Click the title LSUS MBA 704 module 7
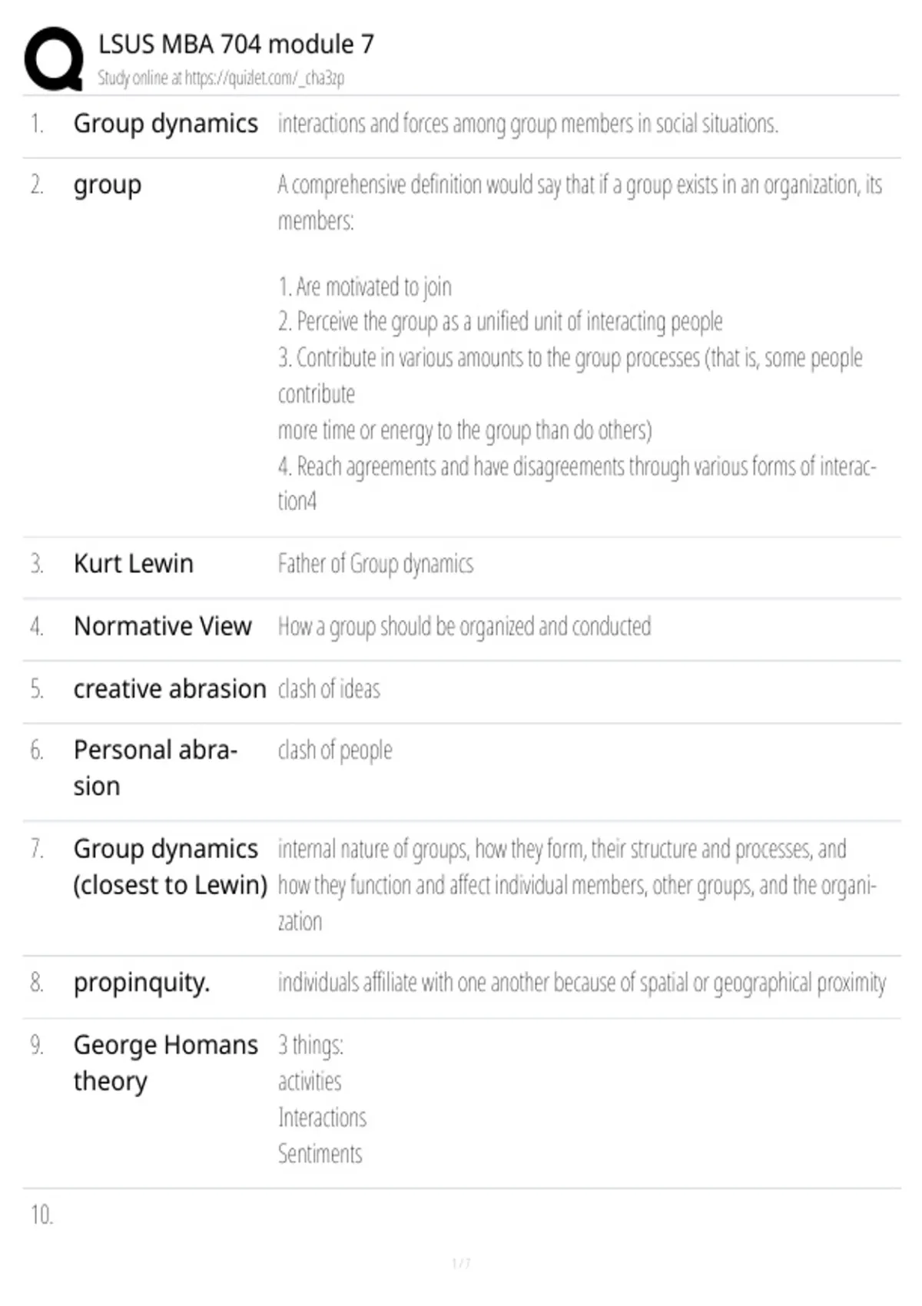Screen dimensions: 922x1306 point(236,45)
